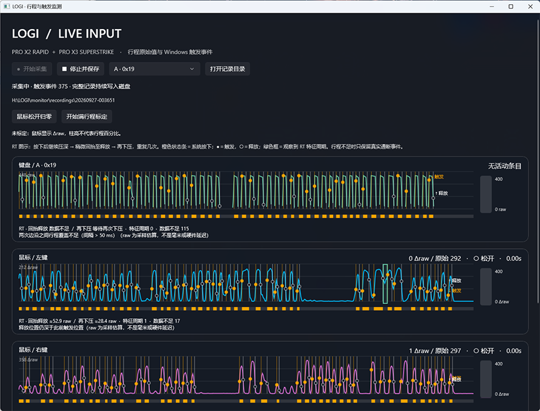540x411 pixels.
Task: Click the 停止并保存 button
Action: [x=81, y=69]
